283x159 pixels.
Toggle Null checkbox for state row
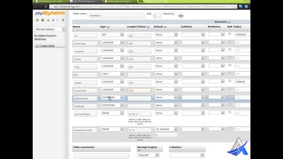click(230, 57)
